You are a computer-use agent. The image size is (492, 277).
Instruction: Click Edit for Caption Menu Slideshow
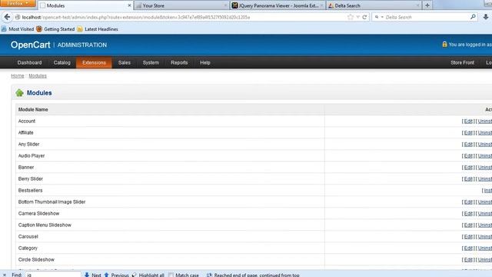pyautogui.click(x=468, y=225)
